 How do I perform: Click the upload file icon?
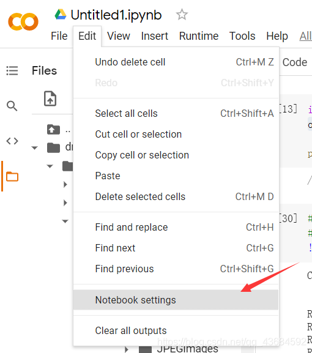(x=50, y=98)
